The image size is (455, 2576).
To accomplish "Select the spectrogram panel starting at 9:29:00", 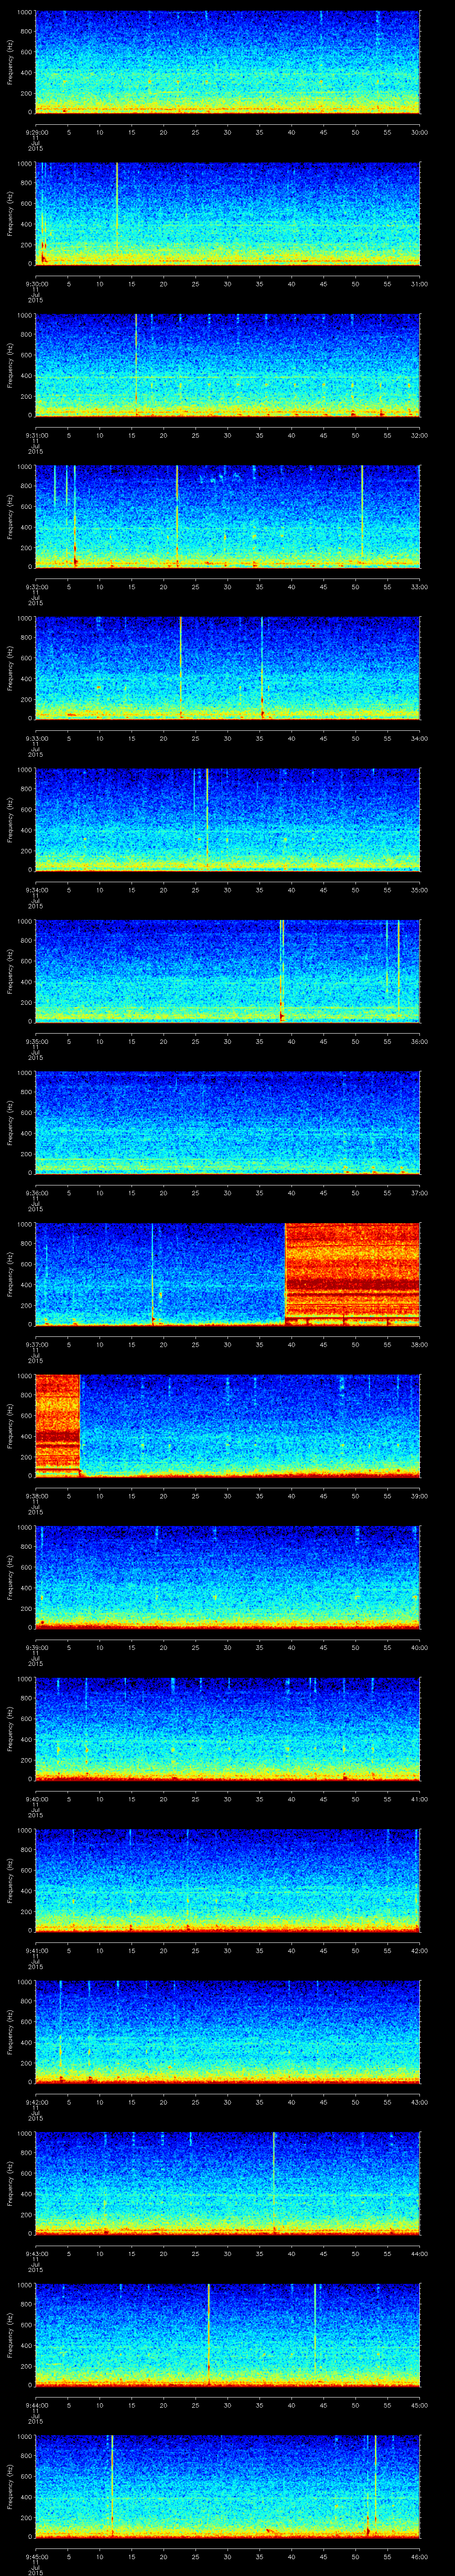I will point(227,62).
